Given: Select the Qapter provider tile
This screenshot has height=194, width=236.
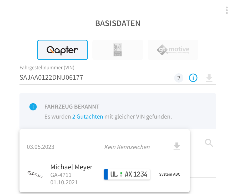Looking at the screenshot, I should (62, 50).
